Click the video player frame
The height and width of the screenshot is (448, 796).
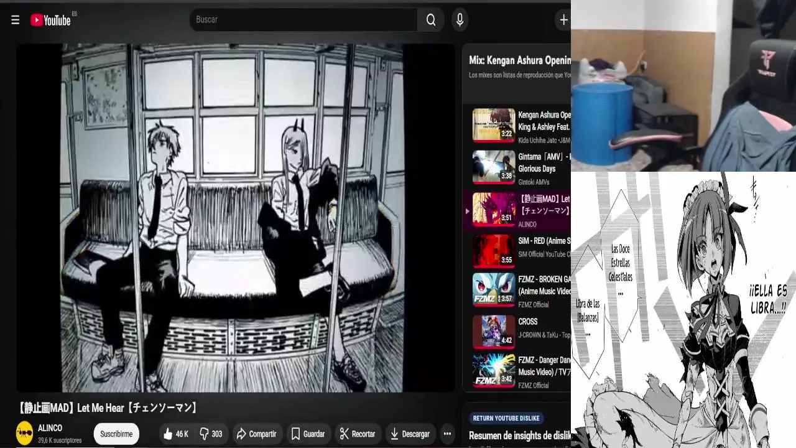click(236, 218)
